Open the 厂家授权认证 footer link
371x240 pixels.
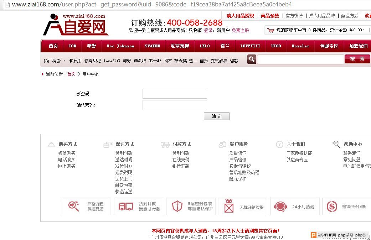click(299, 153)
